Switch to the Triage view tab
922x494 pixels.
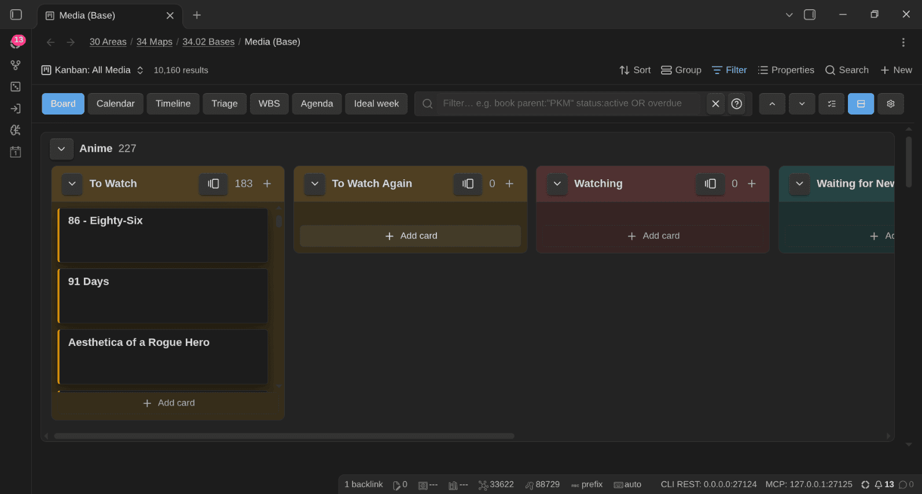224,104
